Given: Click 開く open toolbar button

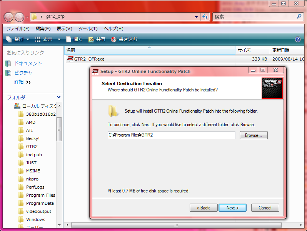Looking at the screenshot, I should point(74,39).
